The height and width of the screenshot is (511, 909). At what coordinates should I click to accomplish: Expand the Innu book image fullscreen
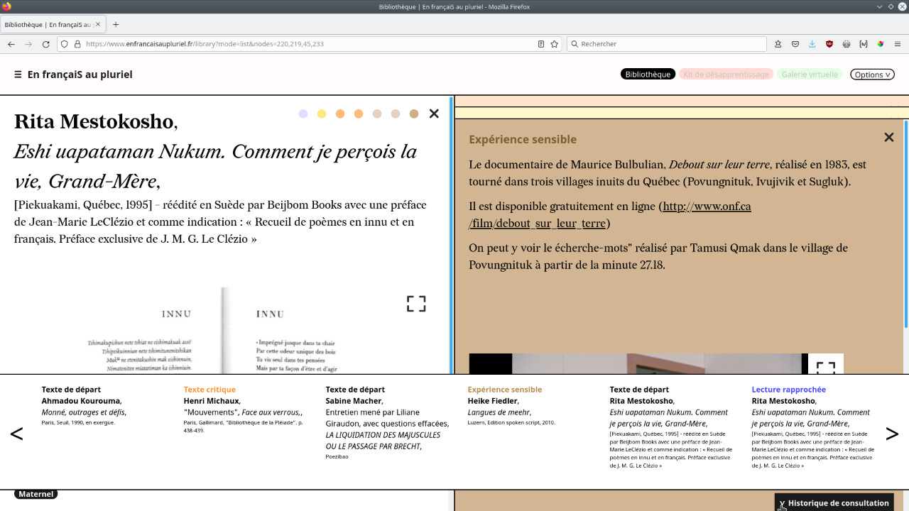pos(416,304)
